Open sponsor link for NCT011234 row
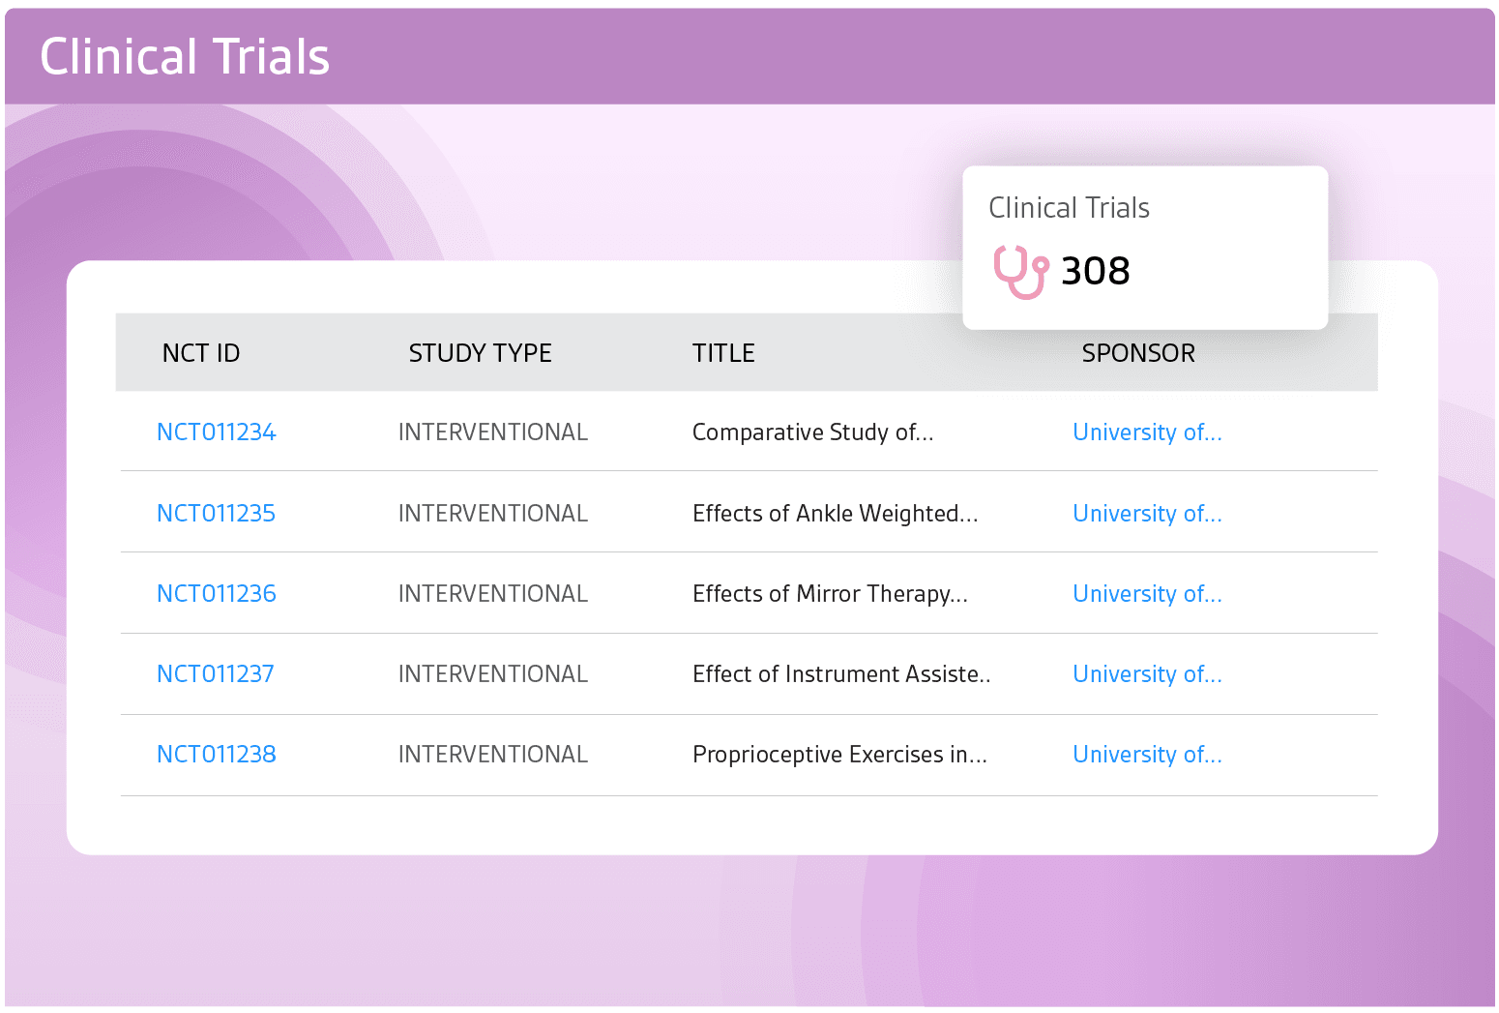The height and width of the screenshot is (1013, 1499). [x=1148, y=432]
